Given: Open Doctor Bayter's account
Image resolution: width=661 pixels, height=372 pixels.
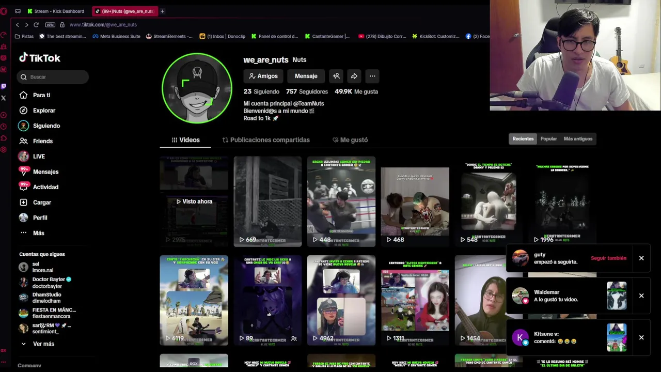Looking at the screenshot, I should tap(45, 283).
